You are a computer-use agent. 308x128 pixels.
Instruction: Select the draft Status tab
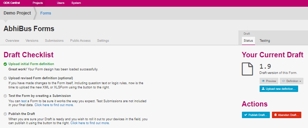[x=248, y=41]
